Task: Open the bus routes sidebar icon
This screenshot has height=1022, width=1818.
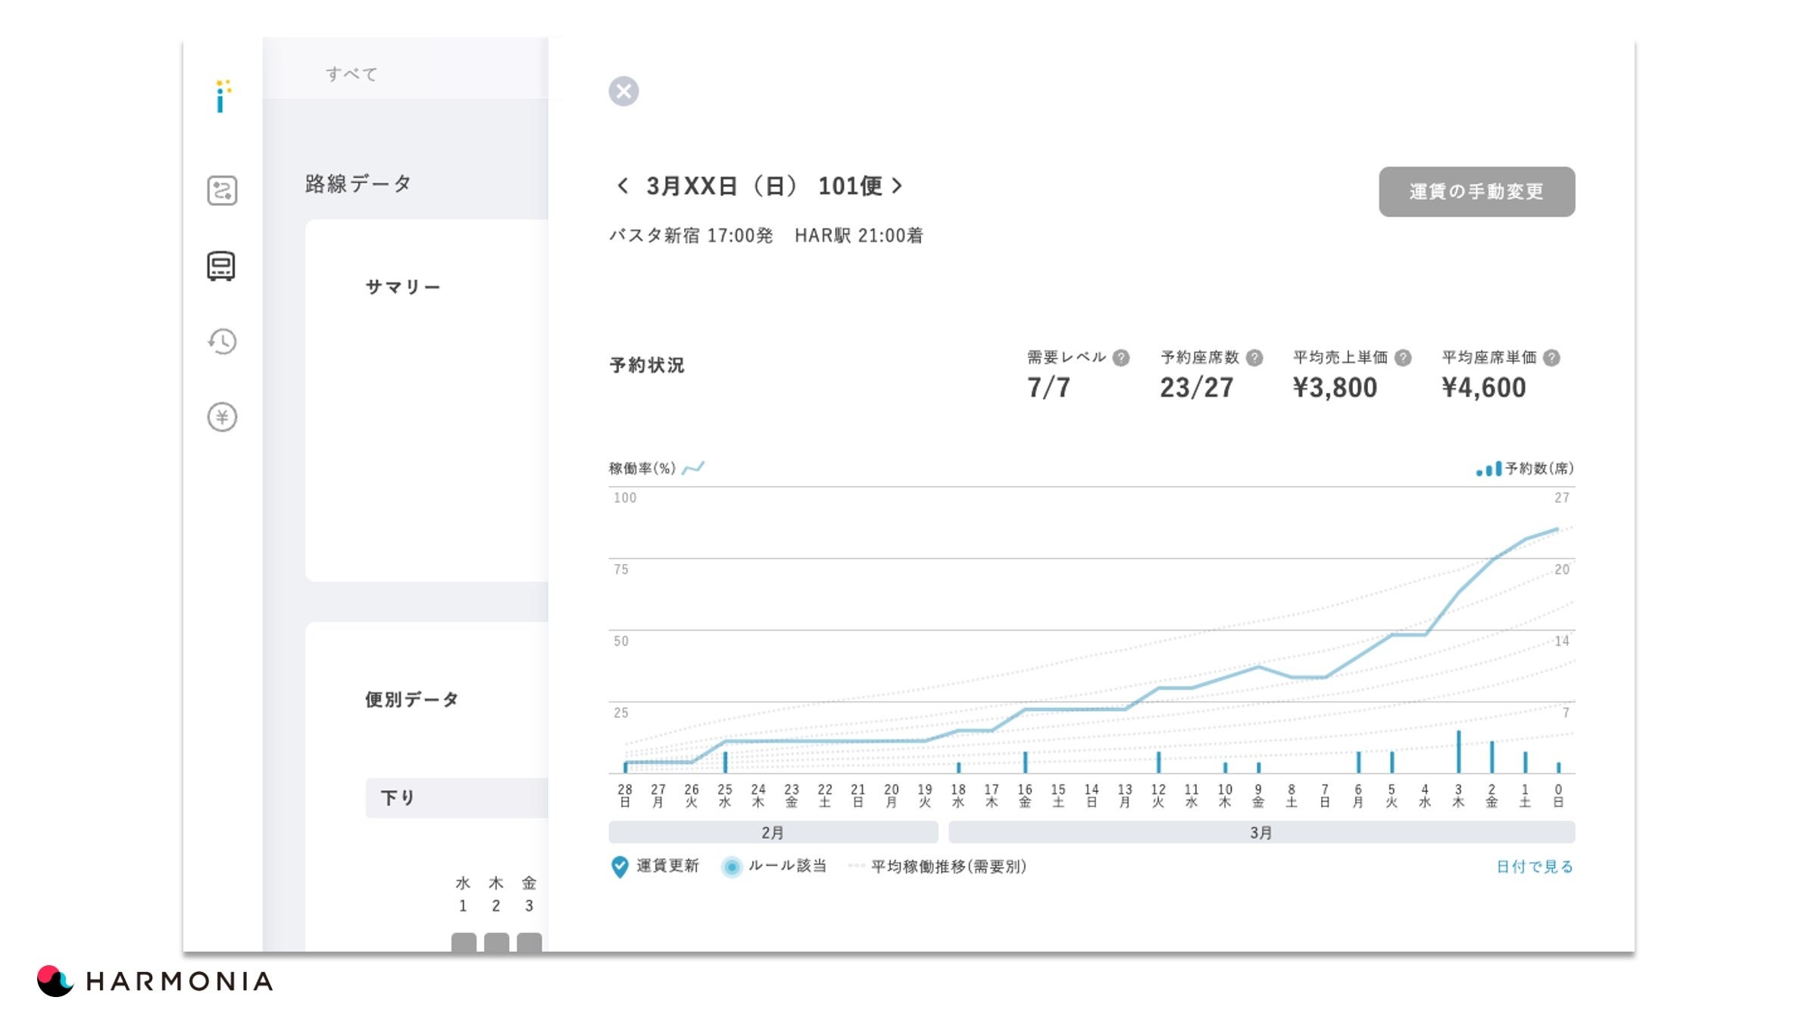Action: coord(221,266)
